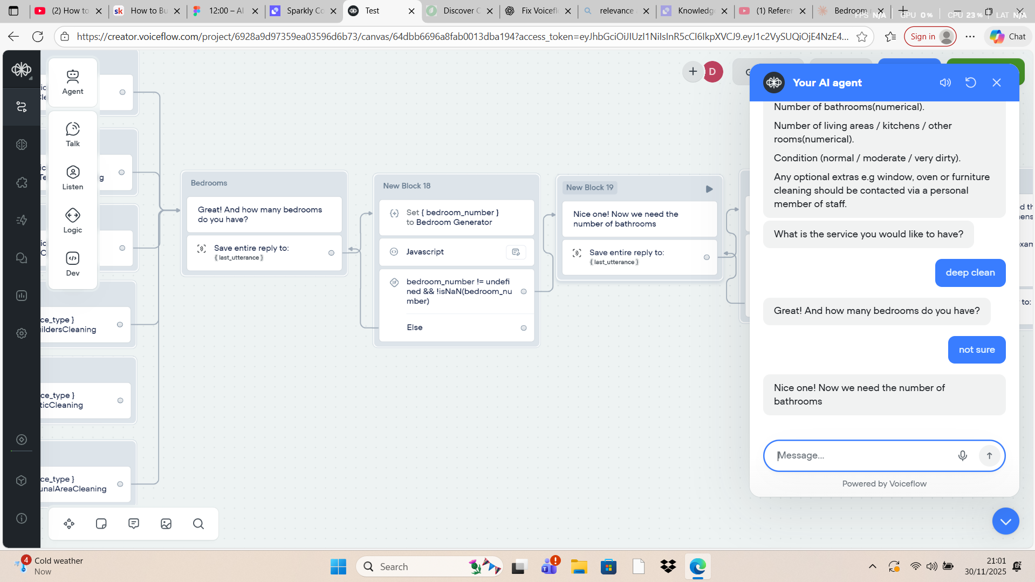Select the Bedrooms block title

[209, 183]
